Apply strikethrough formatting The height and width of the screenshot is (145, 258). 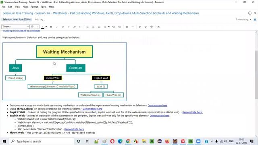69,27
